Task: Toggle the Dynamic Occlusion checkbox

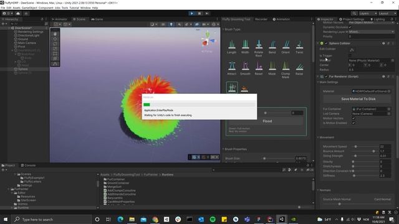Action: click(350, 27)
